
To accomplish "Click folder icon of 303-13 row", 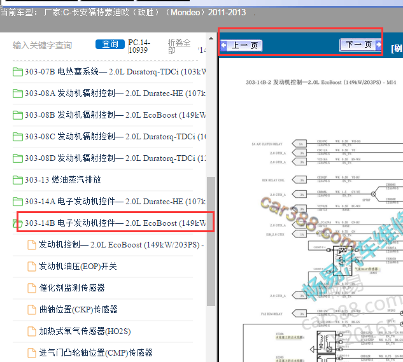I will (x=17, y=180).
